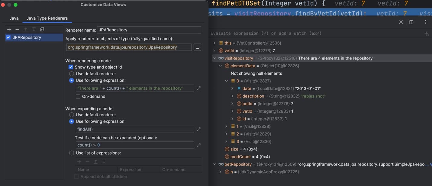
Task: Open the expression editor via the expand icon beside findAll()
Action: tap(198, 129)
